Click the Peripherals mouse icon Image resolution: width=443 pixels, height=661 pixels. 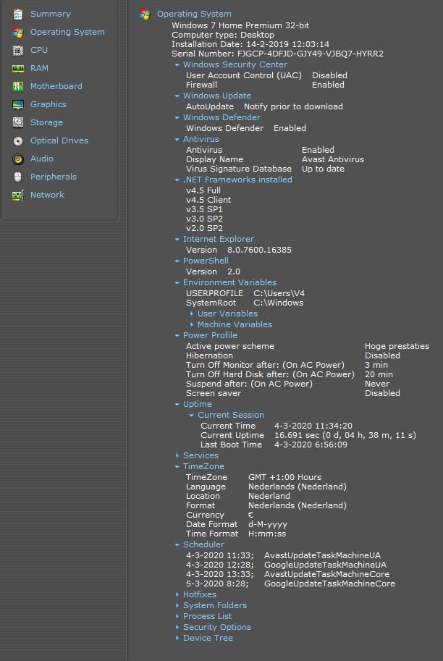pos(17,177)
